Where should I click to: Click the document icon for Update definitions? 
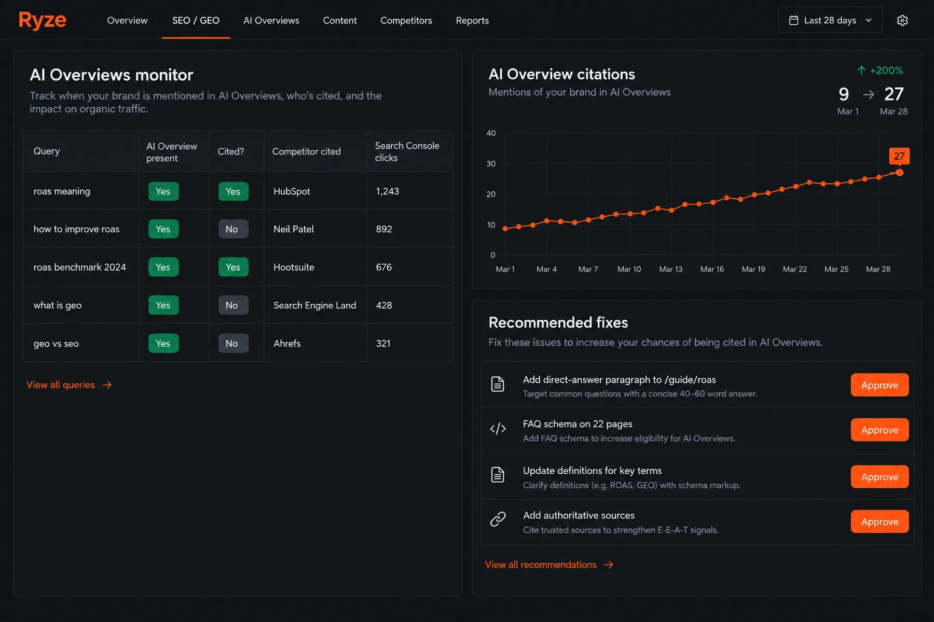(498, 475)
